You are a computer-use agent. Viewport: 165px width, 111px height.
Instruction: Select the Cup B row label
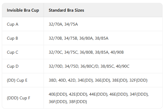pos(12,38)
